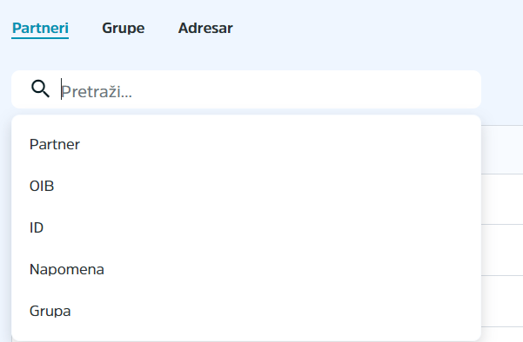Open the Grupe section from the top navigation

tap(123, 28)
